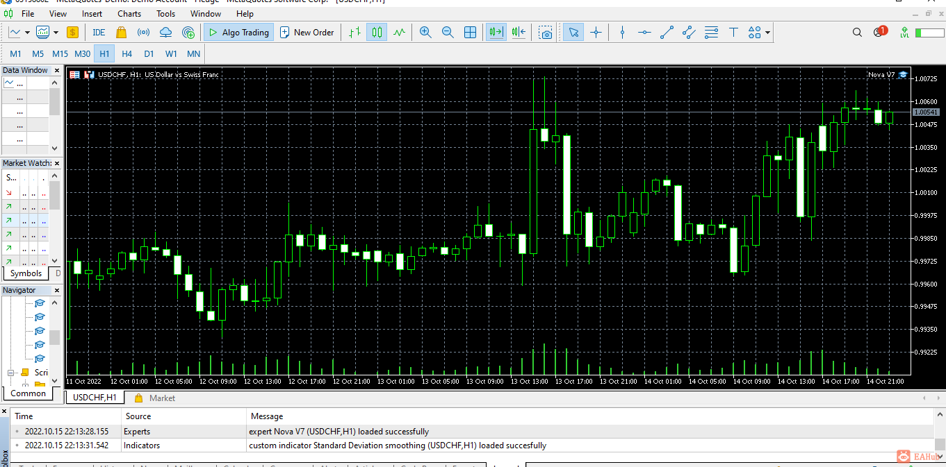Open the Help menu

pos(245,13)
